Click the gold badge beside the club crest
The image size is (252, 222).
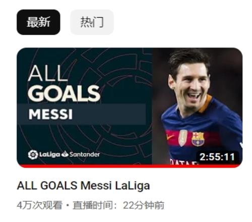pyautogui.click(x=182, y=138)
